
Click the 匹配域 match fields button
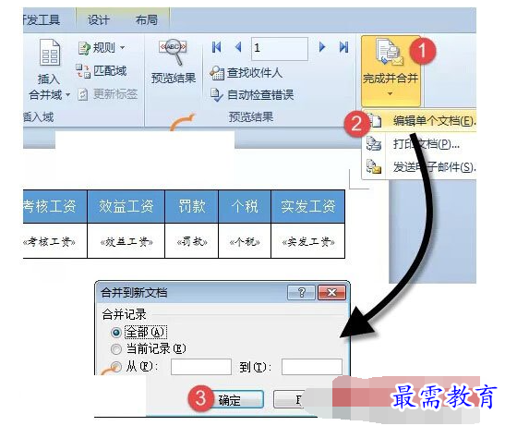(x=102, y=71)
